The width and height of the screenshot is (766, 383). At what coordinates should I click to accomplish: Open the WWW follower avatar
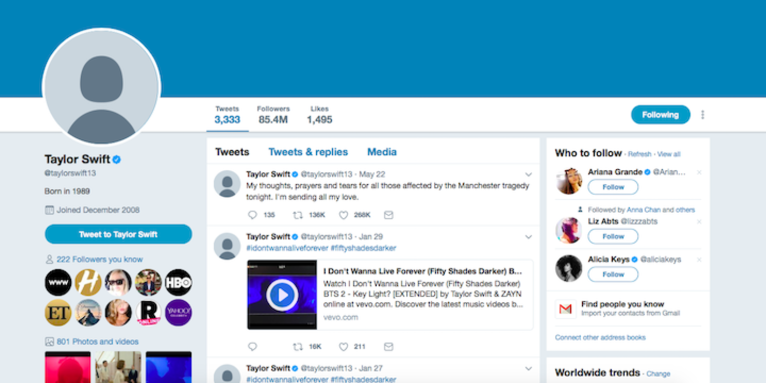[x=58, y=283]
